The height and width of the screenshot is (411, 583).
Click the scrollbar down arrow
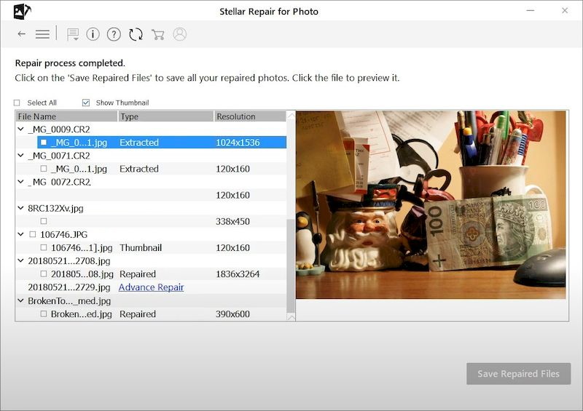click(x=291, y=317)
